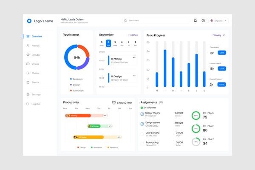Image resolution: width=255 pixels, height=170 pixels.
Task: Select date 8 Saturday in calendar
Action: point(135,43)
